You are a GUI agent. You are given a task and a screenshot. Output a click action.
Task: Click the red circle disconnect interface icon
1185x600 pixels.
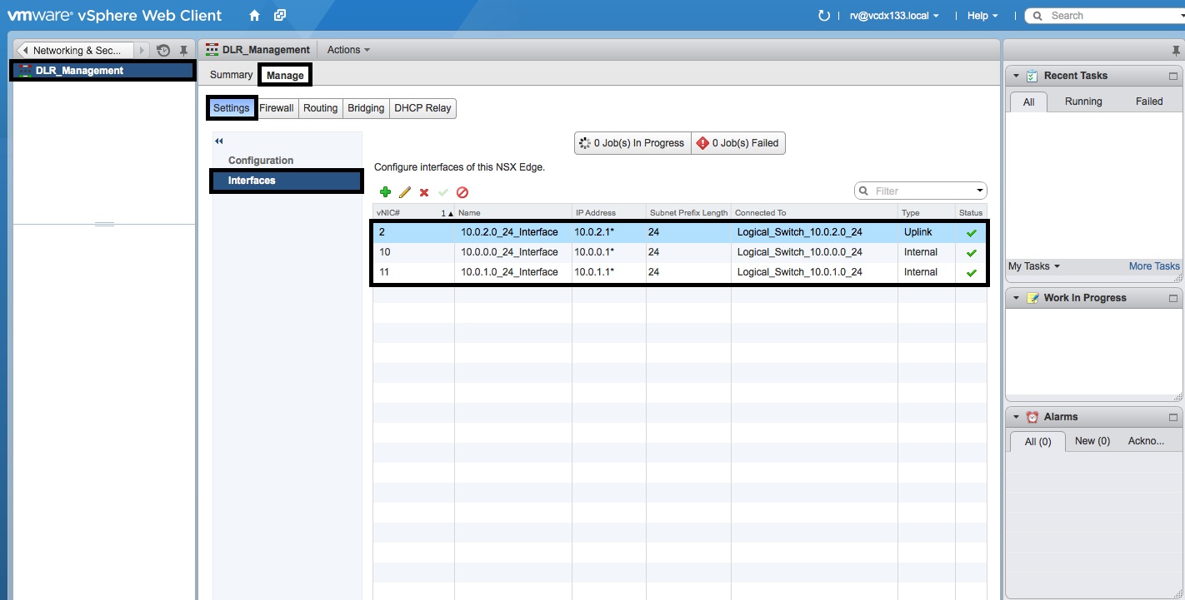[462, 192]
